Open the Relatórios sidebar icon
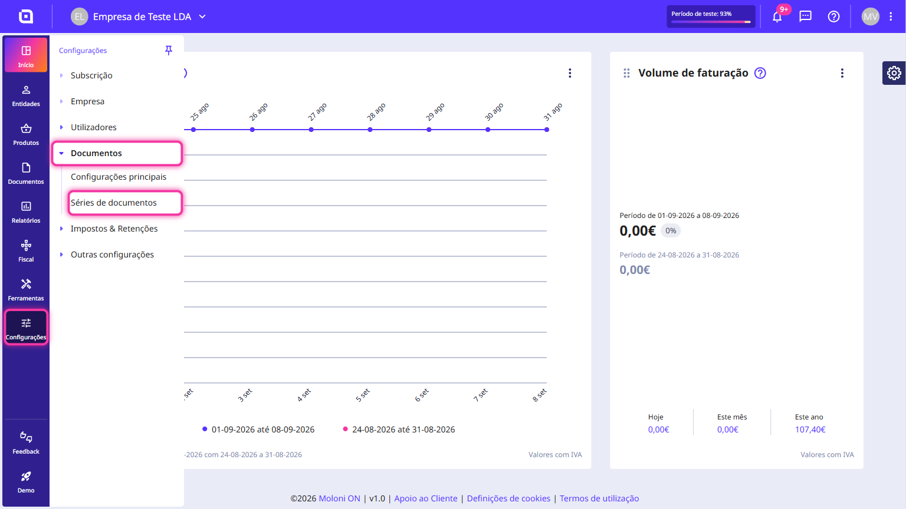Viewport: 906px width, 509px height. (26, 212)
